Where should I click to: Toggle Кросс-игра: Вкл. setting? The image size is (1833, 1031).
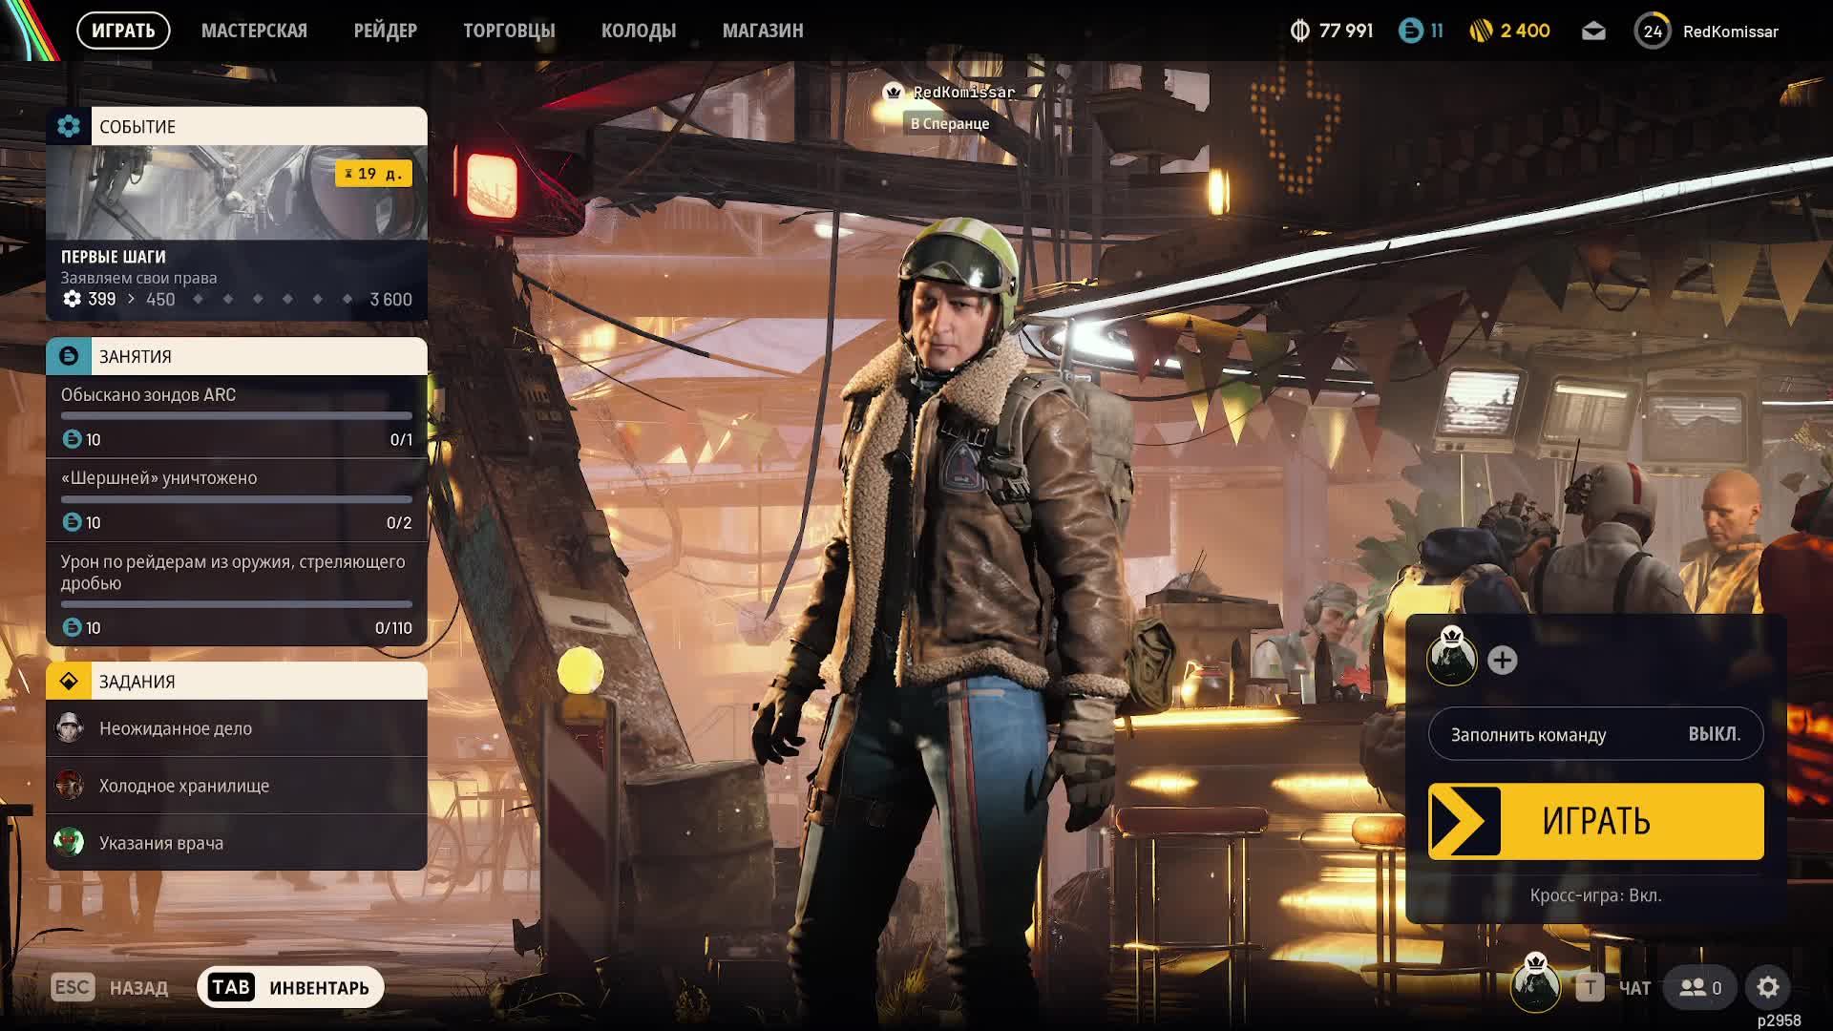[1595, 895]
